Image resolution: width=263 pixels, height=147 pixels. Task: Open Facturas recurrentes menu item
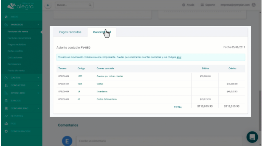pyautogui.click(x=19, y=38)
